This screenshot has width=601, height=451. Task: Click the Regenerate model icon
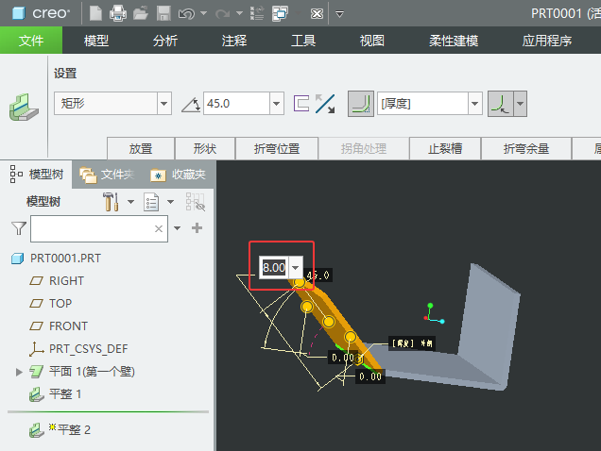[x=257, y=14]
